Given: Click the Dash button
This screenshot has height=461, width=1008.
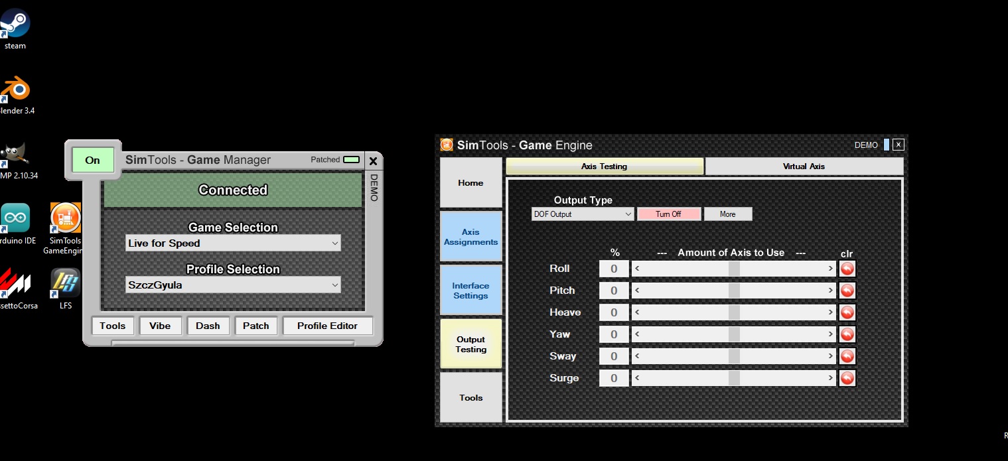Looking at the screenshot, I should (208, 326).
